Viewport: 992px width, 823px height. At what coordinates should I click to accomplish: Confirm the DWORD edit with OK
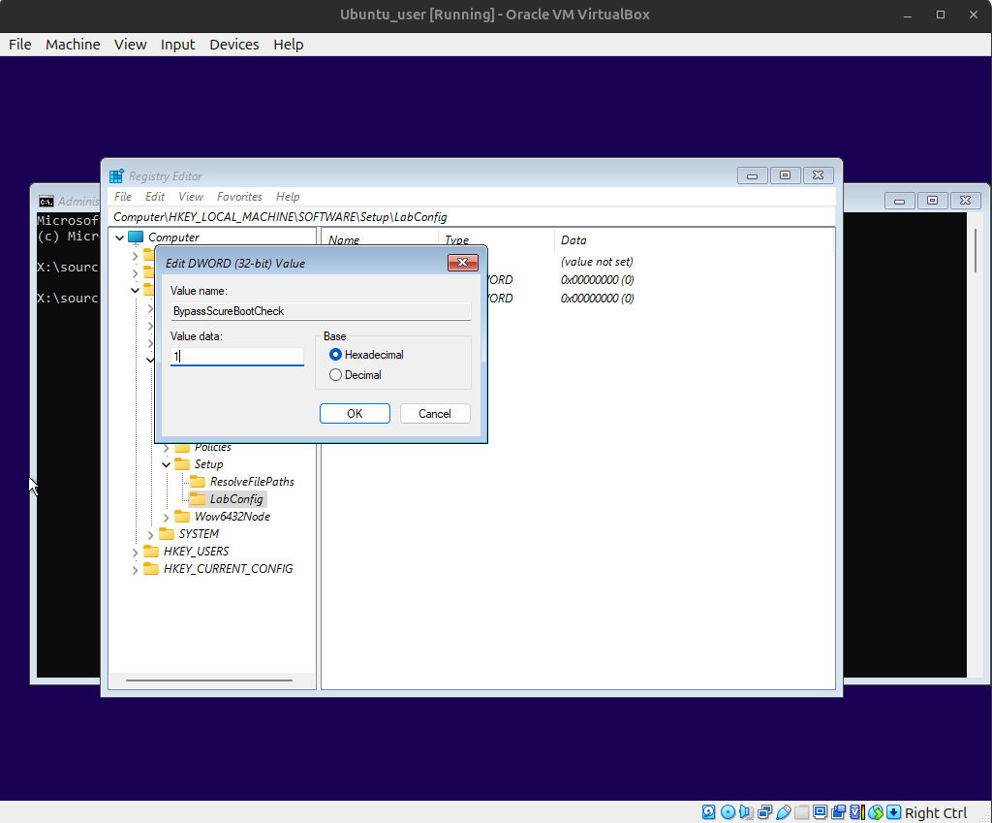tap(355, 413)
